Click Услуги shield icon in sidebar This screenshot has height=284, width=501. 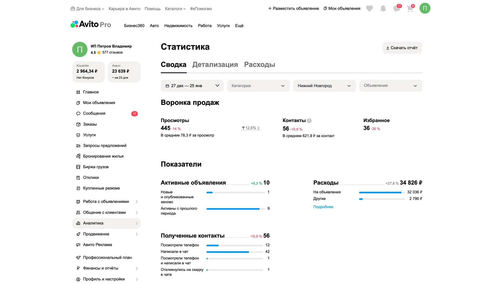pyautogui.click(x=78, y=135)
